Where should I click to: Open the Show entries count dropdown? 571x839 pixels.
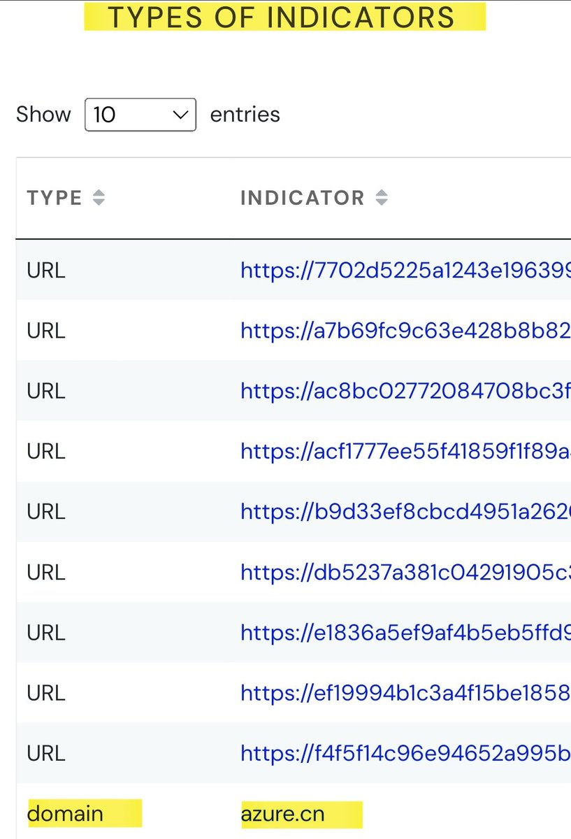pyautogui.click(x=140, y=114)
